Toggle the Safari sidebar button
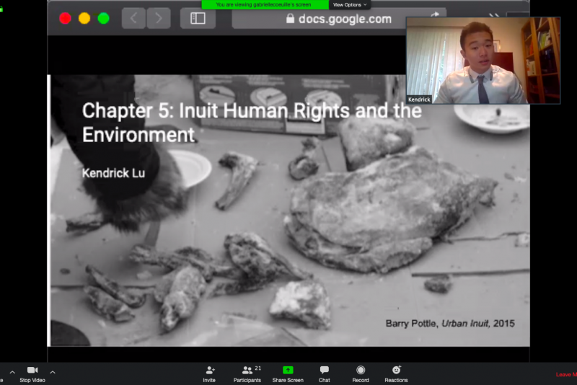Viewport: 577px width, 385px height. click(x=198, y=18)
